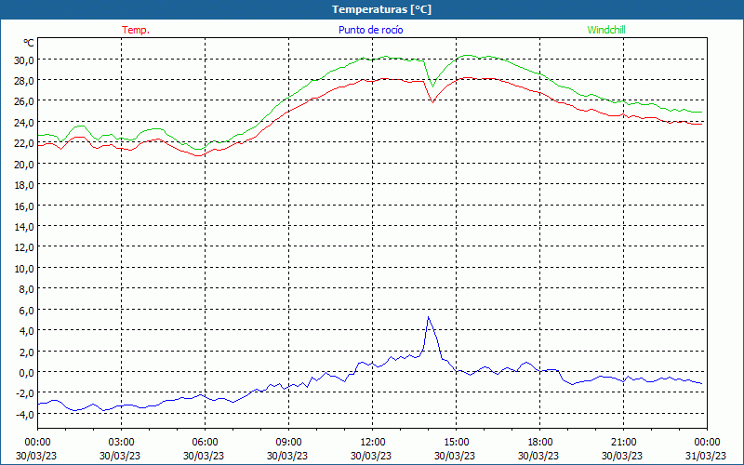Screen dimensions: 744x465
Task: Click the Temperaturas [°C] chart title
Action: (381, 9)
